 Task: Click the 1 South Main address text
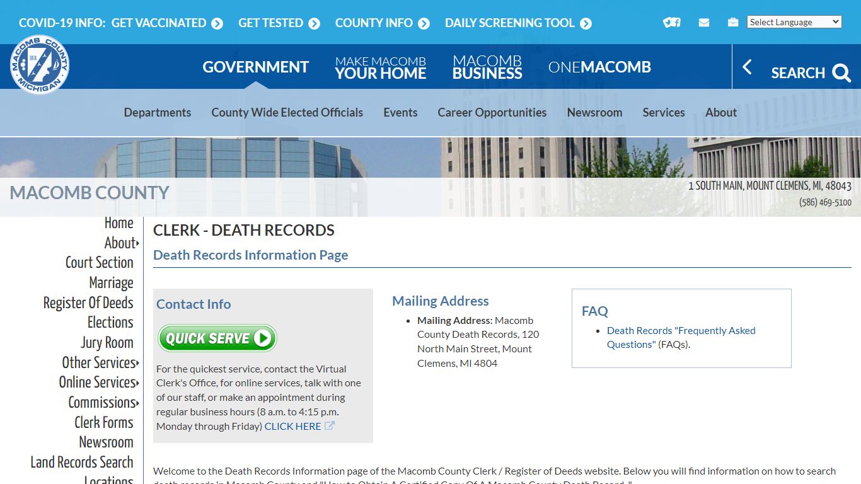coord(770,186)
